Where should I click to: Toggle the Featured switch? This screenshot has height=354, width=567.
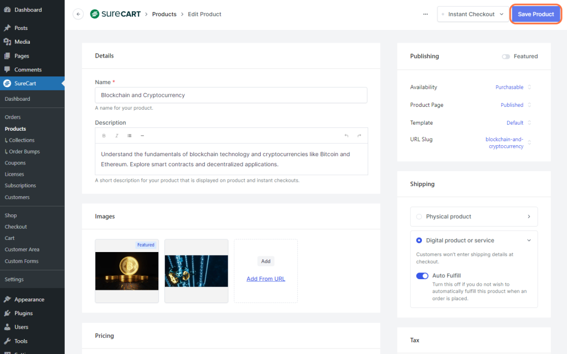pyautogui.click(x=506, y=57)
